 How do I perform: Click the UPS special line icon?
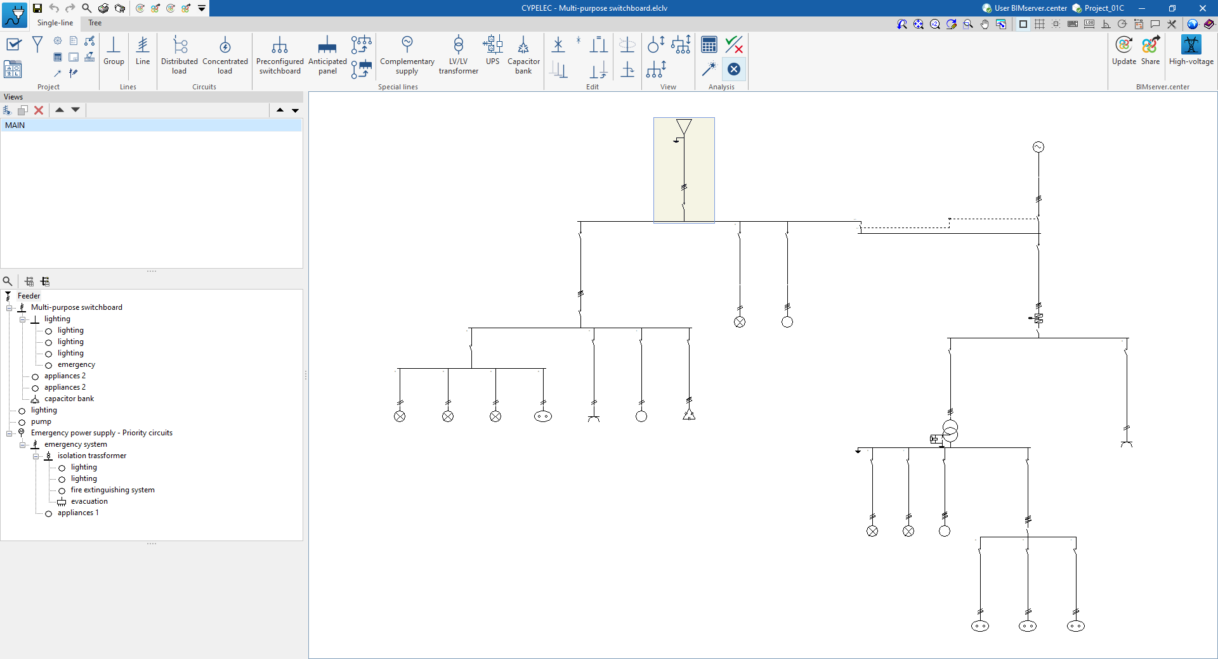(x=492, y=51)
